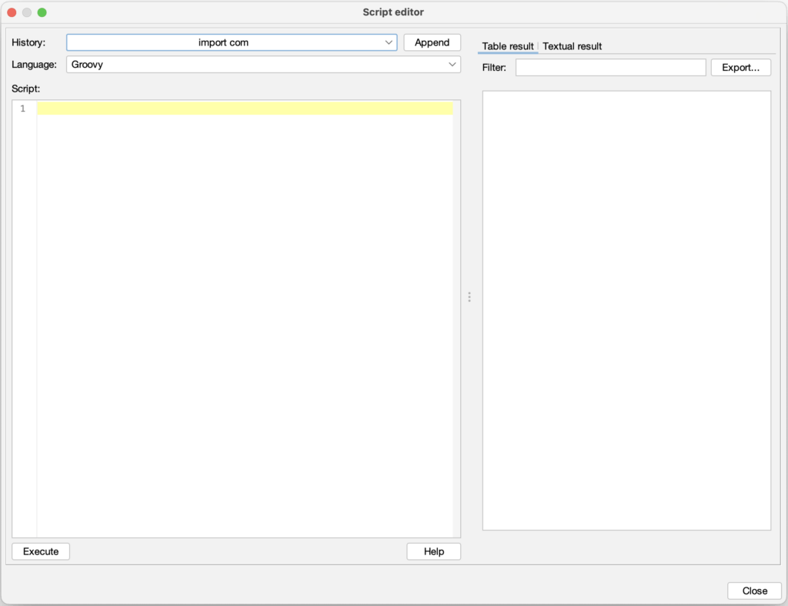Switch to the Textual result tab
Viewport: 788px width, 606px height.
point(572,46)
